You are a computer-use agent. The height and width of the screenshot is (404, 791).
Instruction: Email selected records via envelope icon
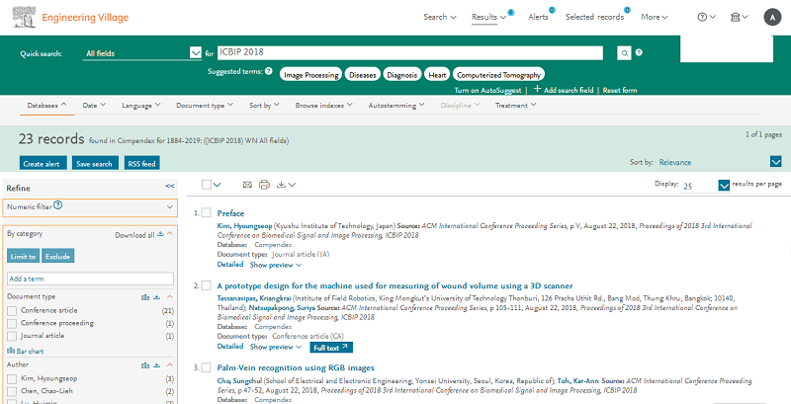246,185
